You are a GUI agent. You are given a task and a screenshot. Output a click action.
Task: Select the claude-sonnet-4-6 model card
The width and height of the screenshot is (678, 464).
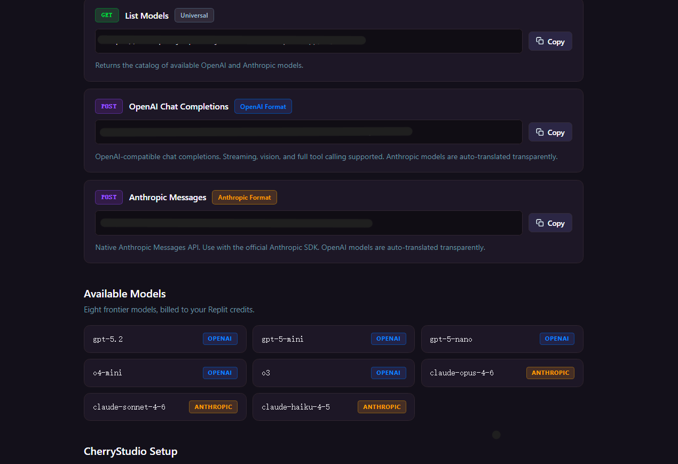tap(165, 407)
